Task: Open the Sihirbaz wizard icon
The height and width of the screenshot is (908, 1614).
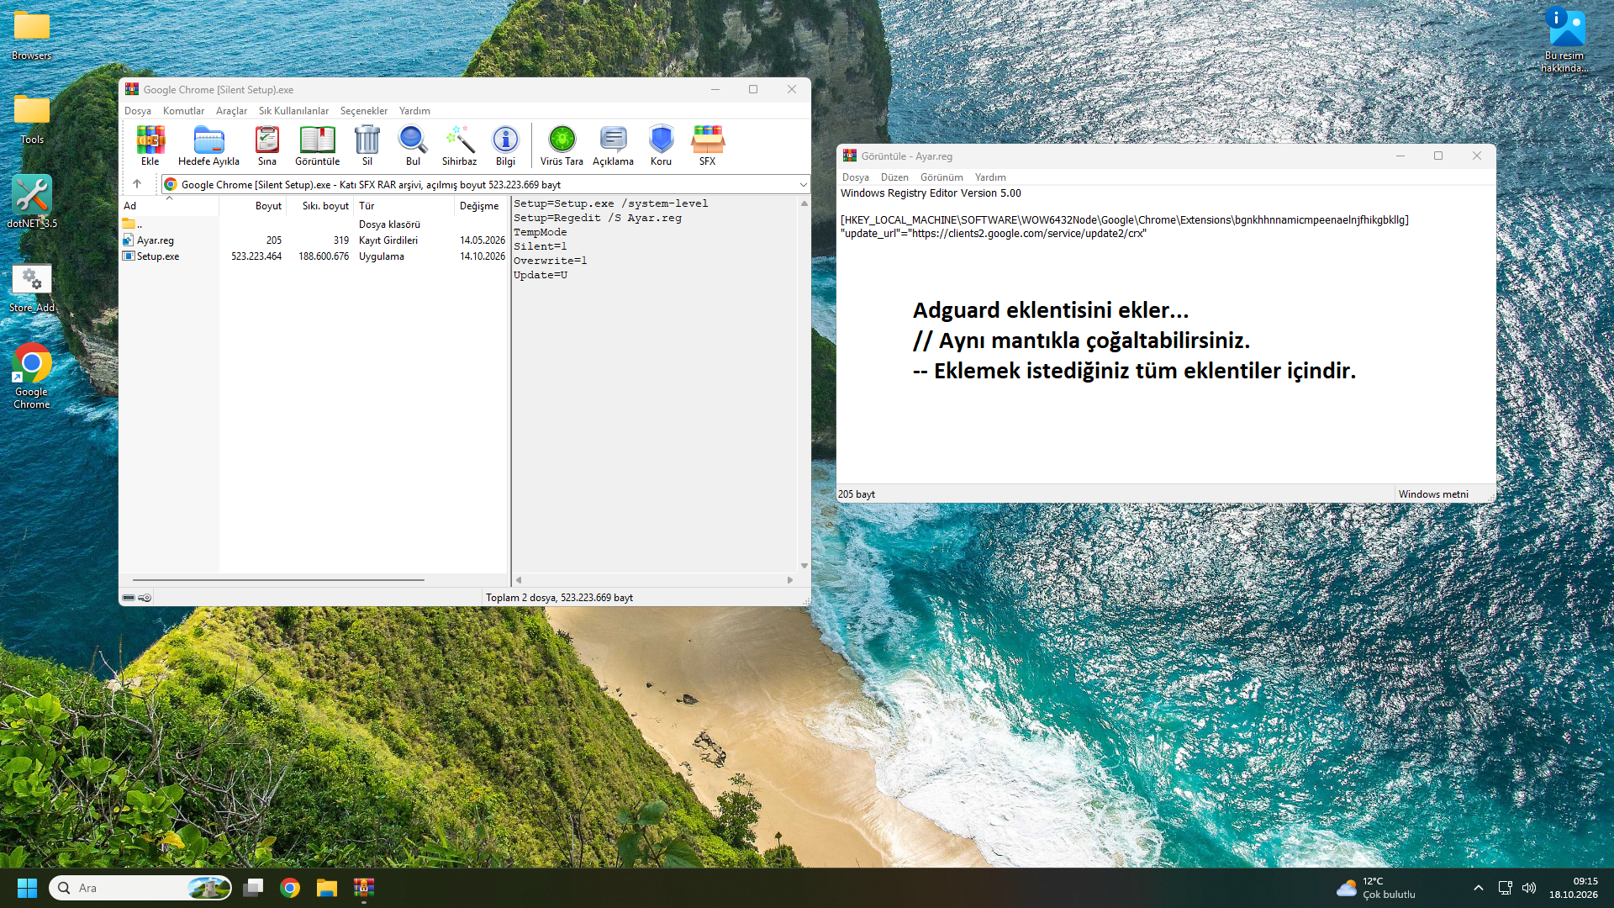Action: pos(459,145)
